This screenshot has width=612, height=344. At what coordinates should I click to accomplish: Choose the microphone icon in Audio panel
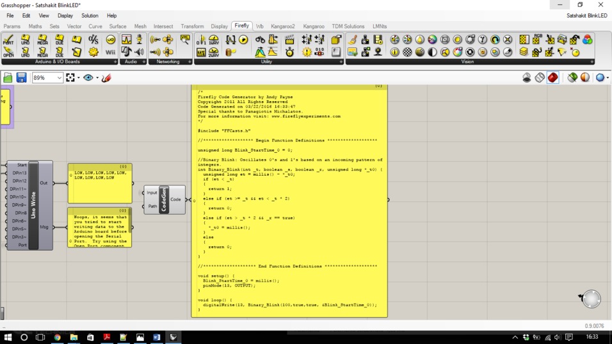[x=139, y=40]
